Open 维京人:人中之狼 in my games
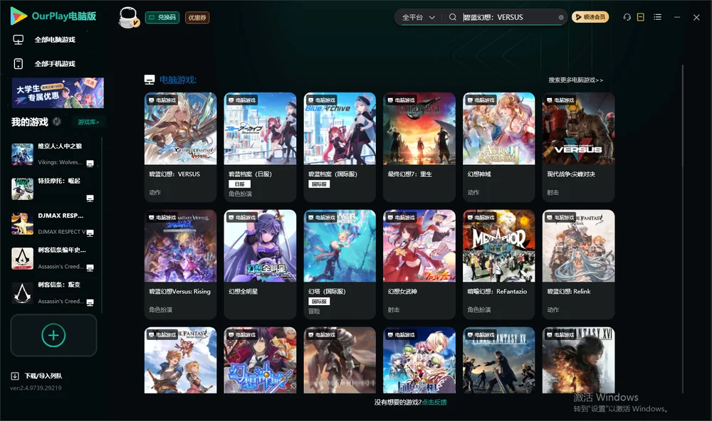 coord(53,154)
